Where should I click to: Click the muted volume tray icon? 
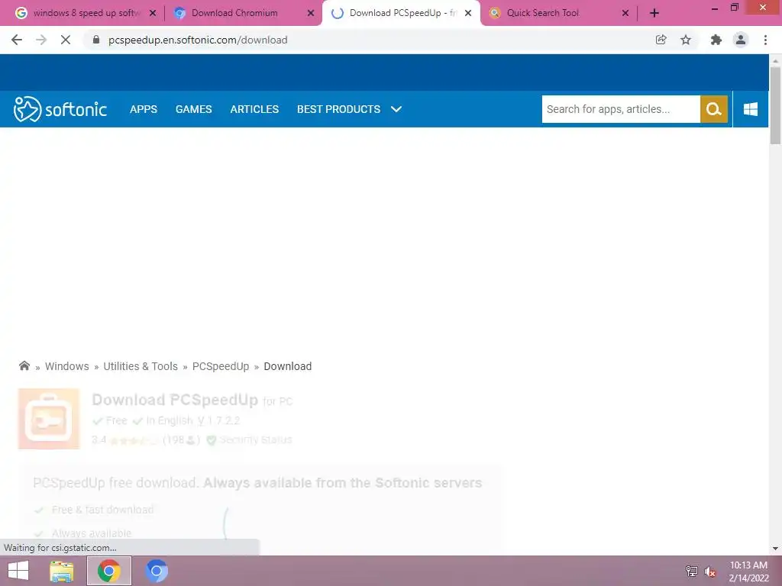[x=710, y=571]
